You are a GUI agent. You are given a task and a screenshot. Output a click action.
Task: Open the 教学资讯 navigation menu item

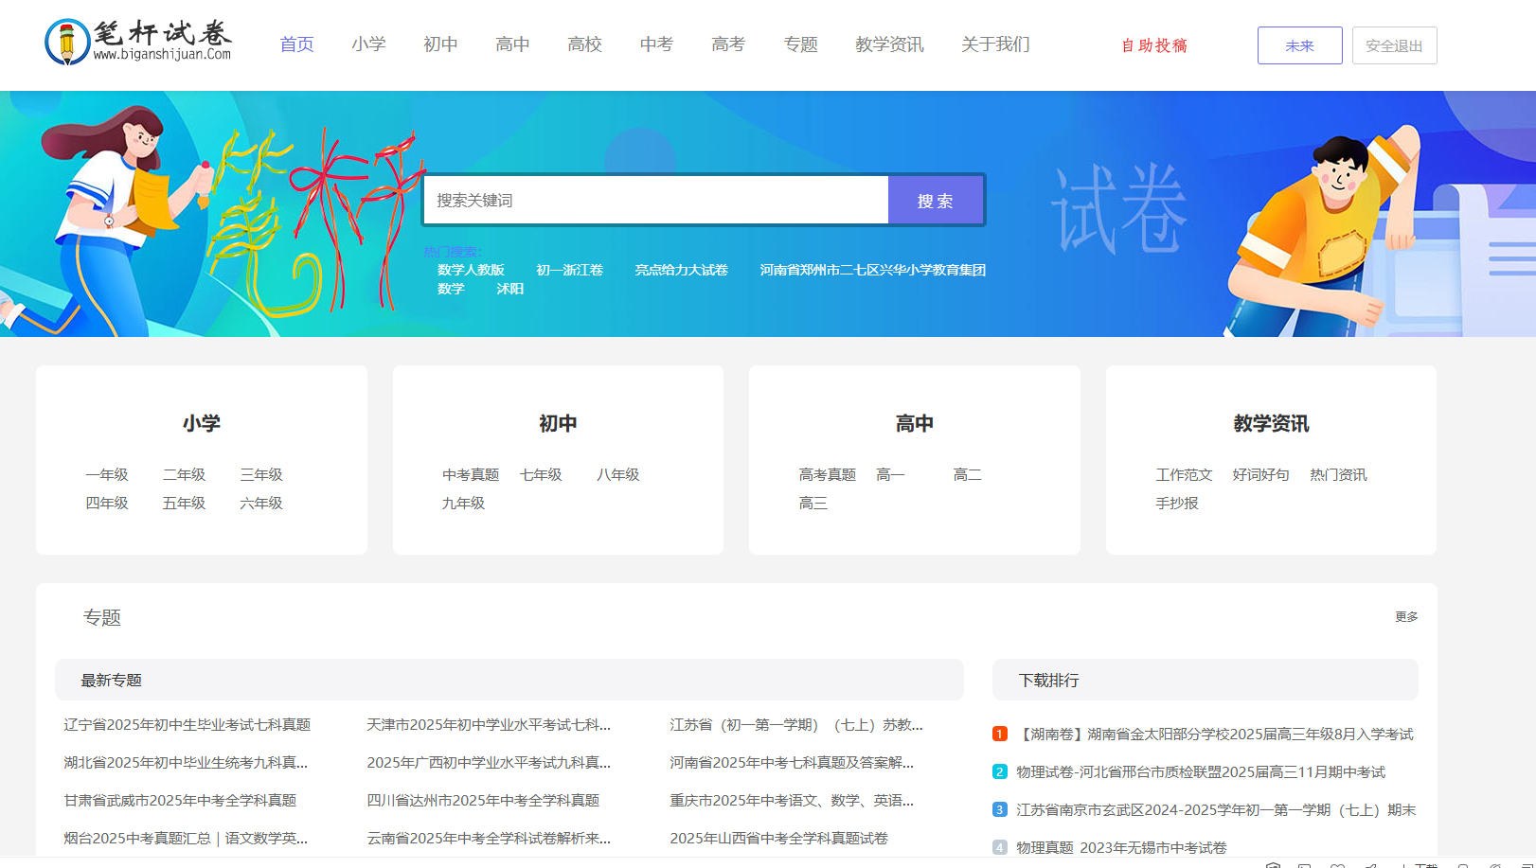(x=889, y=44)
